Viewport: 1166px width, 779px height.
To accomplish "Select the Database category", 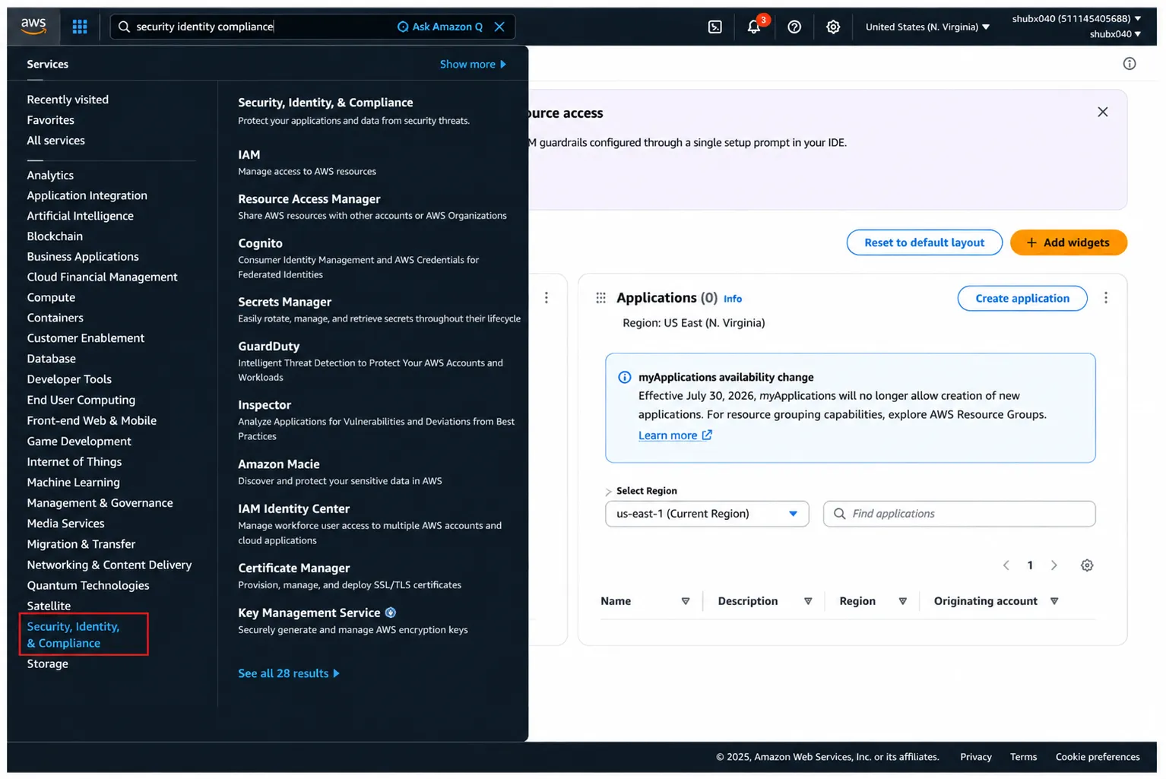I will [52, 359].
